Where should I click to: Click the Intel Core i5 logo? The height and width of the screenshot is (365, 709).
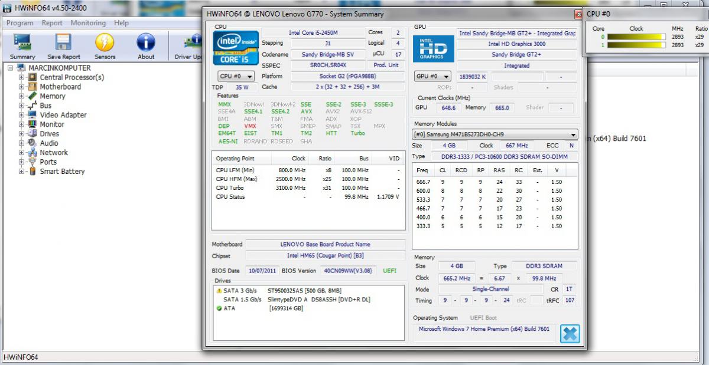coord(236,48)
